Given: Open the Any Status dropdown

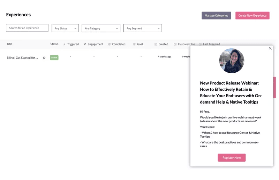Looking at the screenshot, I should coord(65,28).
